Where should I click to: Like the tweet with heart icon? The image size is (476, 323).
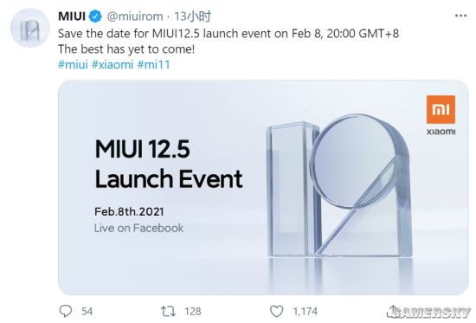276,311
